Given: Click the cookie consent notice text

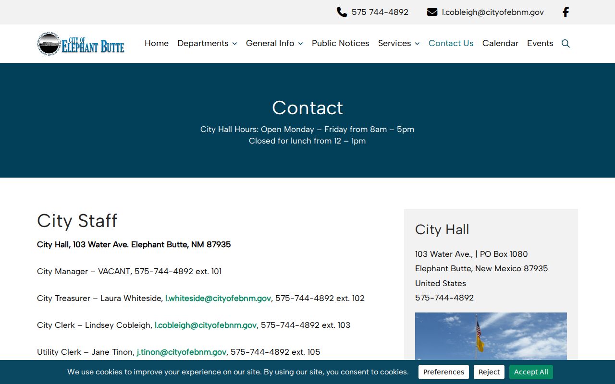Looking at the screenshot, I should point(238,372).
